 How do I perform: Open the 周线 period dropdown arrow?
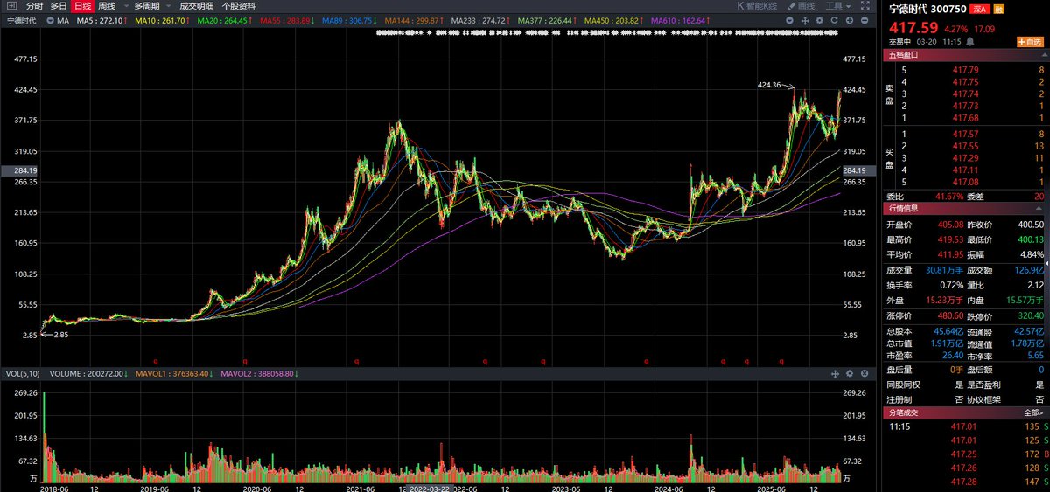click(x=125, y=5)
